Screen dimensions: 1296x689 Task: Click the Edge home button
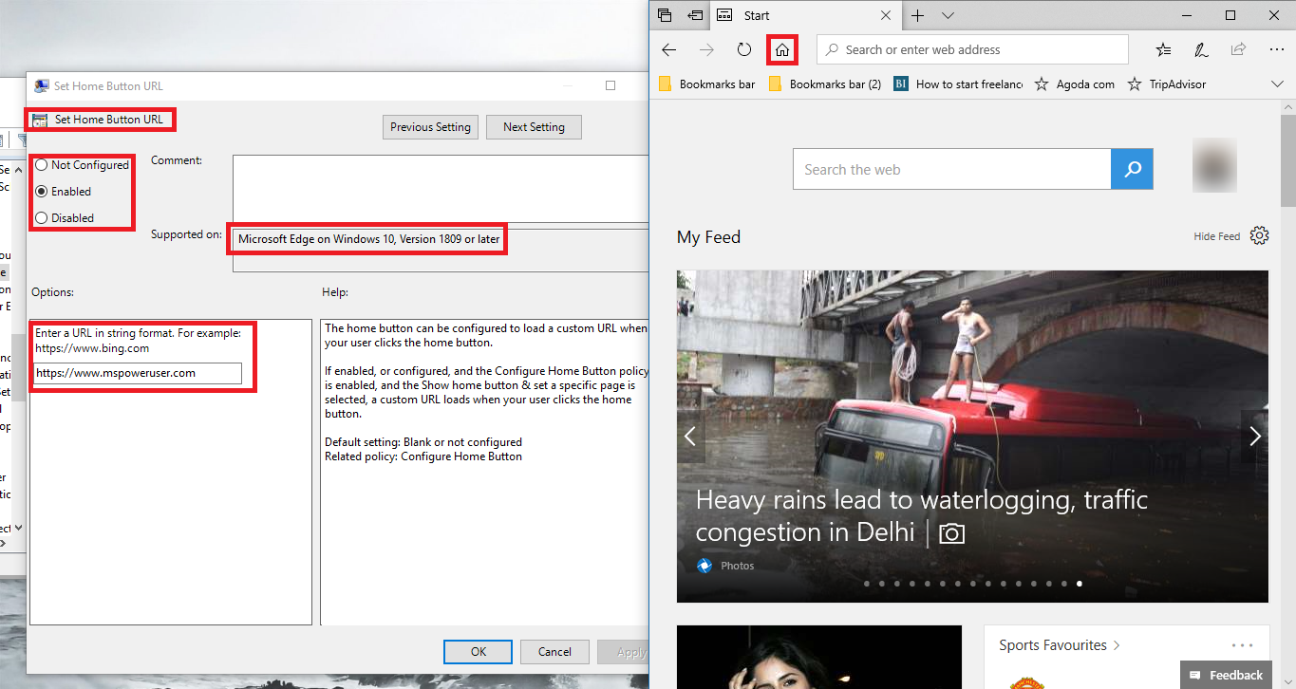782,49
